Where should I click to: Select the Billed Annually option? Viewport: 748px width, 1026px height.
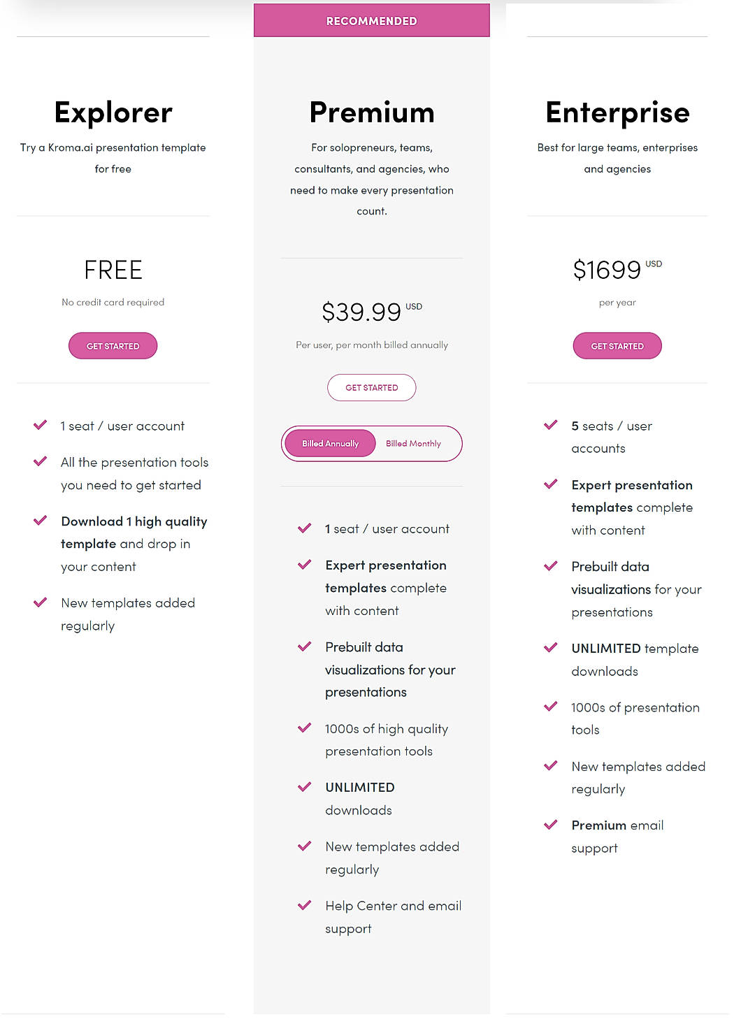click(329, 442)
